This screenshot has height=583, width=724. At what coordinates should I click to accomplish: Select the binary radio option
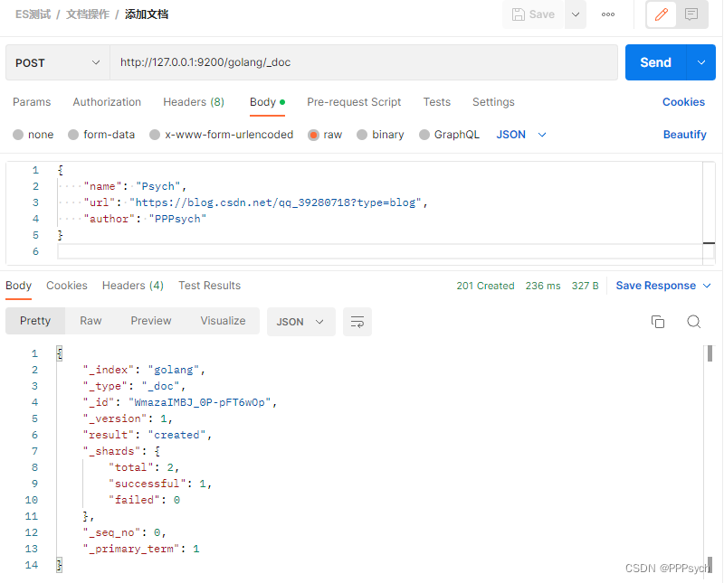[362, 135]
